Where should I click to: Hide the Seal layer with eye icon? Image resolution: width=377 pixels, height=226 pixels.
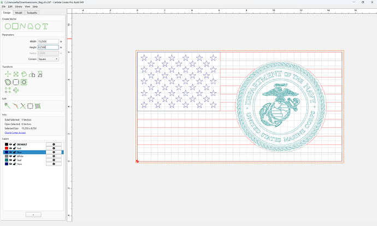[x=10, y=160]
